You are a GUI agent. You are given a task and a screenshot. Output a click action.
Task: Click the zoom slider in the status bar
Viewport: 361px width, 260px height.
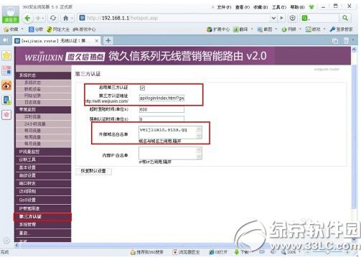pos(327,252)
